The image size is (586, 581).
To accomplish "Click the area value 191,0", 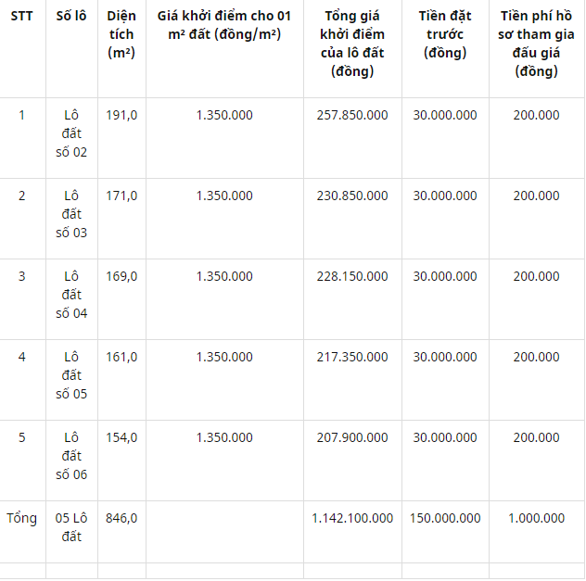I will tap(121, 115).
